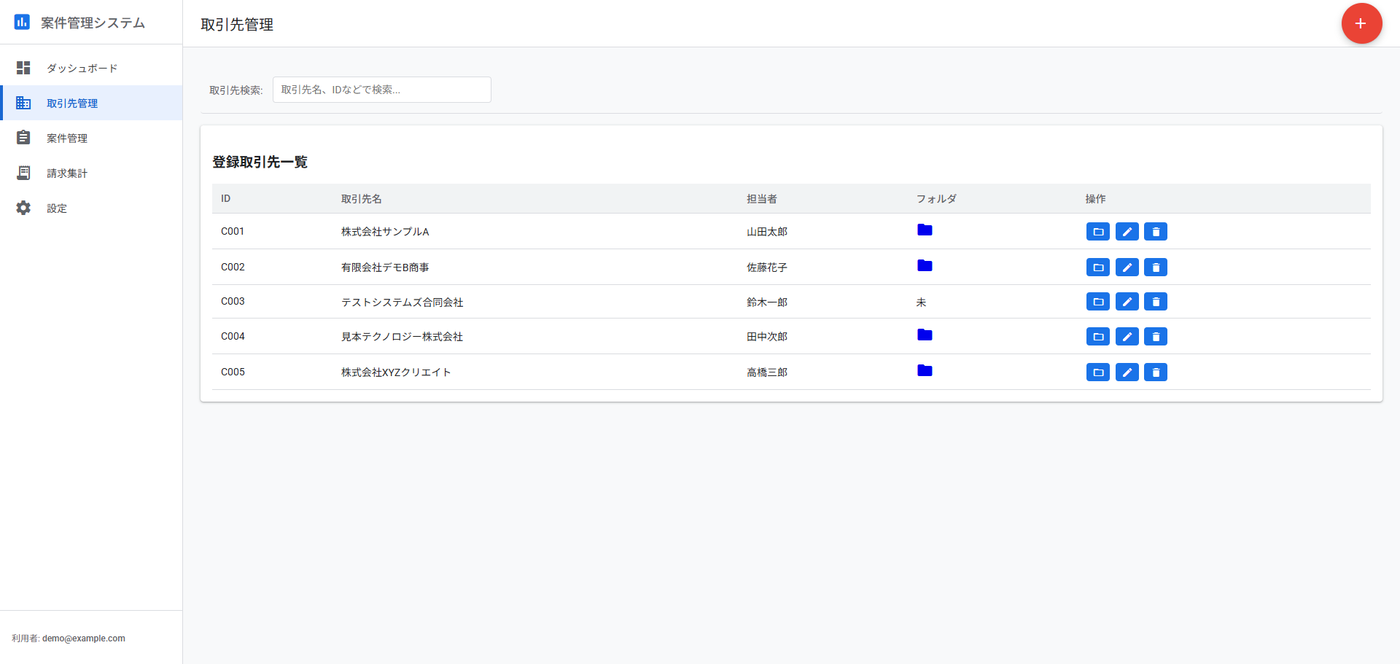The width and height of the screenshot is (1400, 664).
Task: Click the 案件管理システム logo icon
Action: click(x=23, y=23)
